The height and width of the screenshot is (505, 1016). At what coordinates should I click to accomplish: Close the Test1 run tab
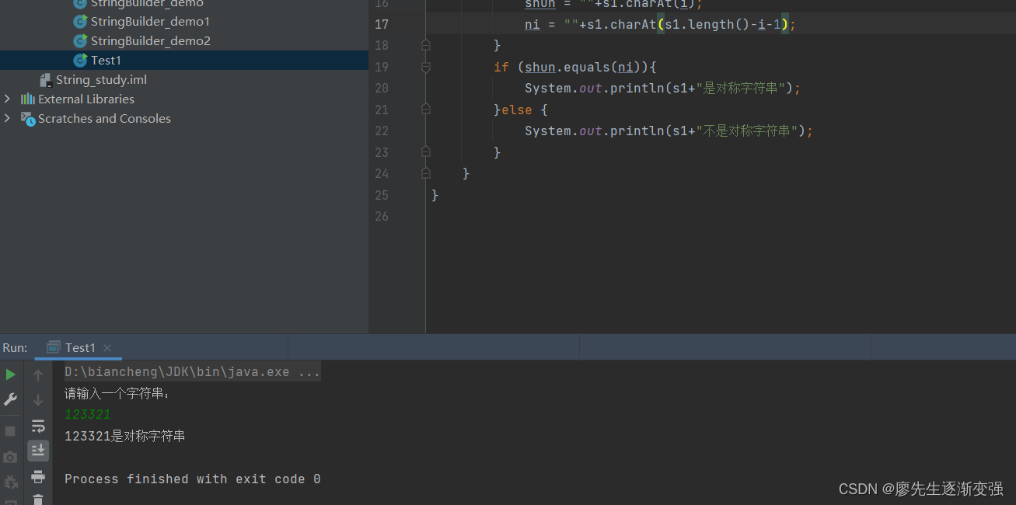tap(106, 347)
